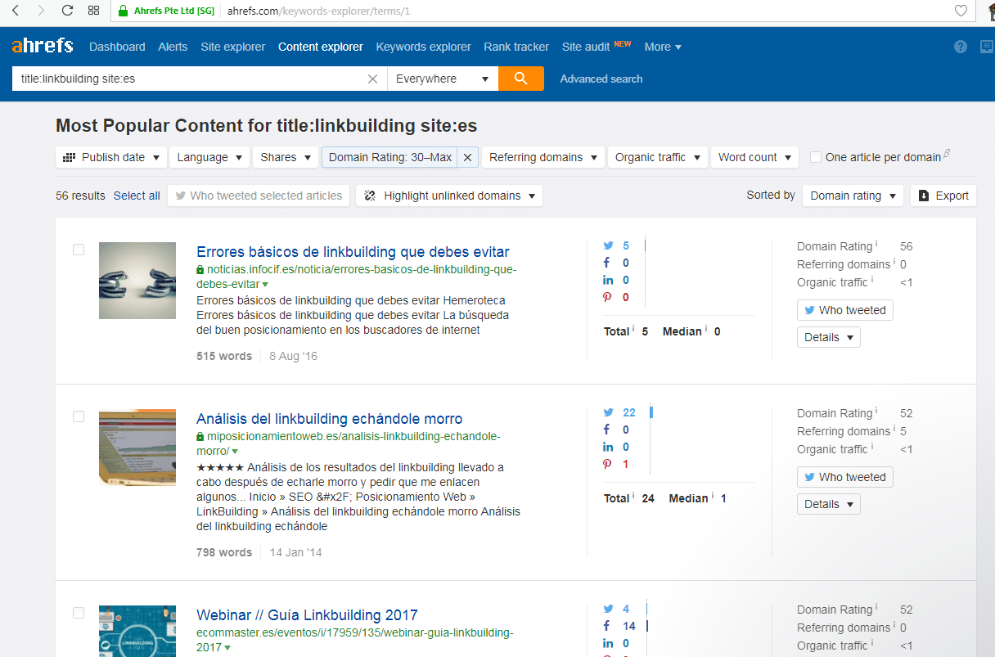Enable One article per domain checkbox
This screenshot has width=995, height=657.
(816, 157)
